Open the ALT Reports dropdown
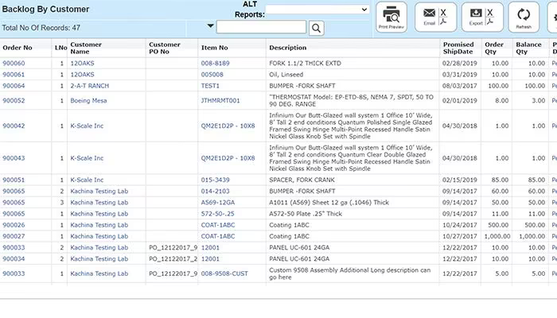The width and height of the screenshot is (557, 318). [x=317, y=10]
